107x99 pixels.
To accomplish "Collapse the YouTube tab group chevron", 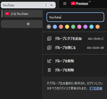I will point(52,5).
